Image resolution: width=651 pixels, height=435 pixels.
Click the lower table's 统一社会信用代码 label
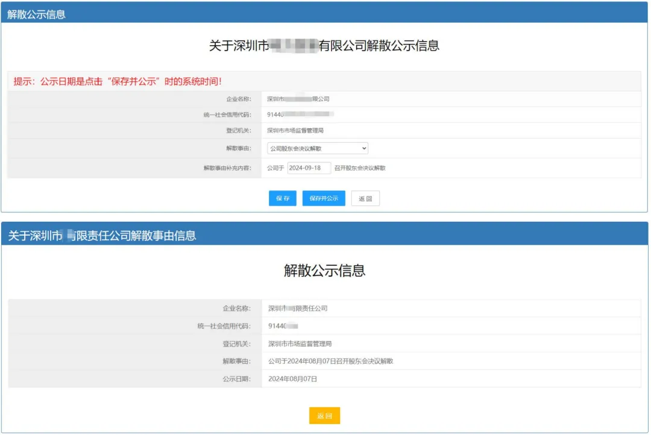[224, 326]
